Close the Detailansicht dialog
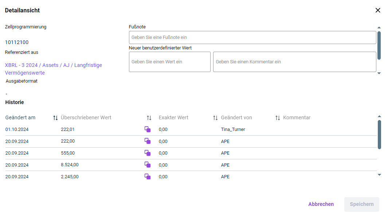Image resolution: width=388 pixels, height=219 pixels. coord(377,10)
